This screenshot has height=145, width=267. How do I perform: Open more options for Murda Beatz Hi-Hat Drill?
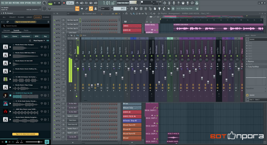(48, 63)
